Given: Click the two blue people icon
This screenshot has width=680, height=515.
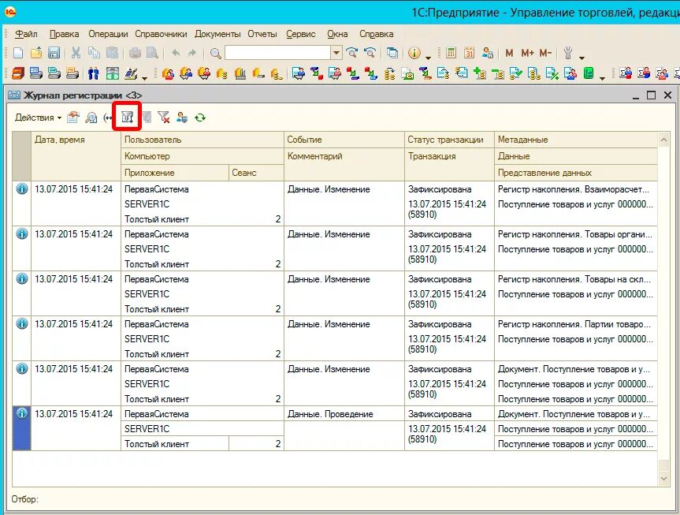Looking at the screenshot, I should click(93, 73).
